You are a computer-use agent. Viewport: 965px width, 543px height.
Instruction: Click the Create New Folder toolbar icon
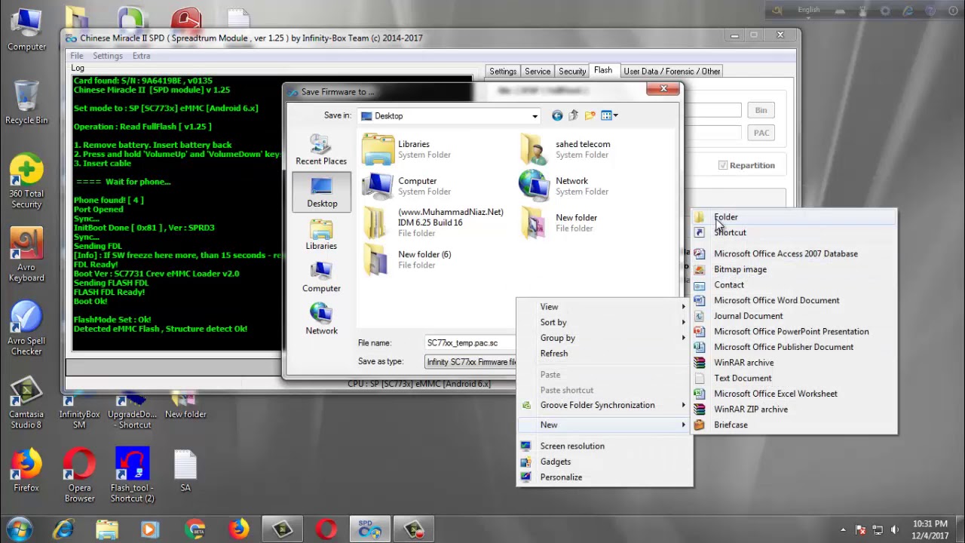click(x=590, y=115)
